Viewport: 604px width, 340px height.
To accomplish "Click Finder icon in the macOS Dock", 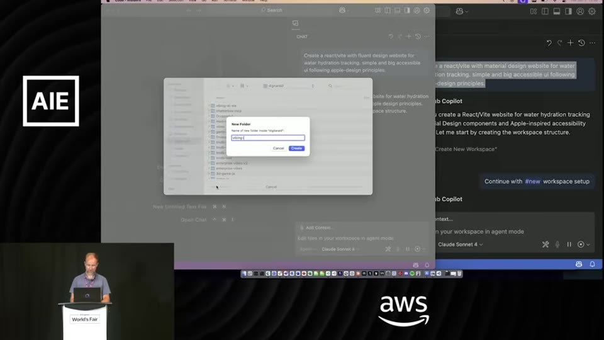I will click(x=244, y=274).
